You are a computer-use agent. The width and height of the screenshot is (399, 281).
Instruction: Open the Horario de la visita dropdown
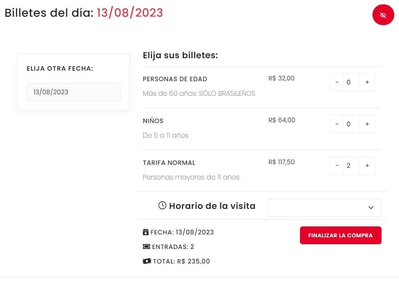[x=324, y=207]
